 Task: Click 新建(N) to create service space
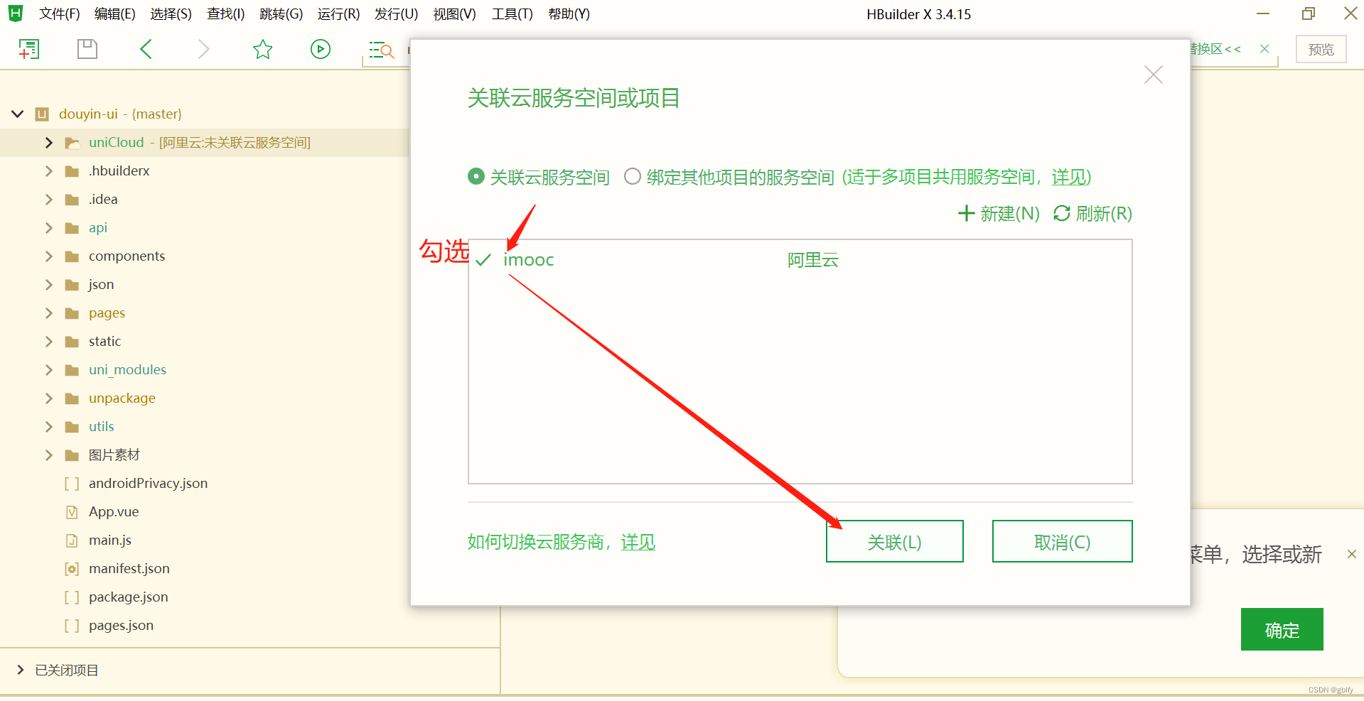(x=999, y=213)
